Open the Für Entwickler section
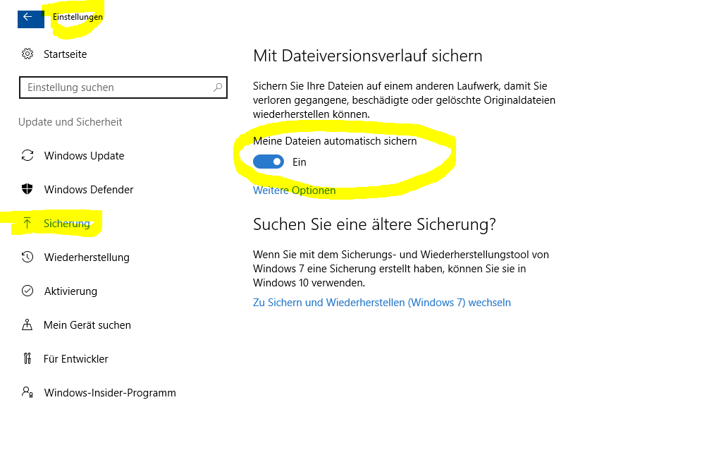This screenshot has width=721, height=455. click(x=76, y=359)
